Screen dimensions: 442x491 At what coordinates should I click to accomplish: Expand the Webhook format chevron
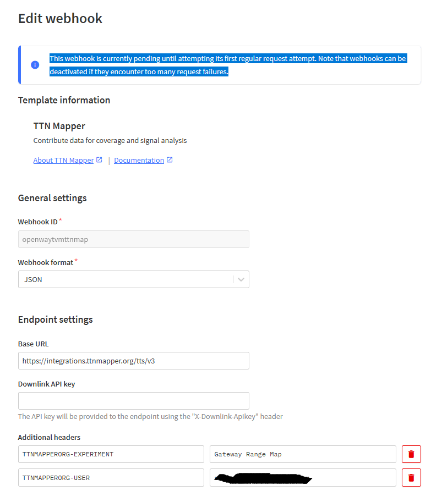tap(241, 279)
